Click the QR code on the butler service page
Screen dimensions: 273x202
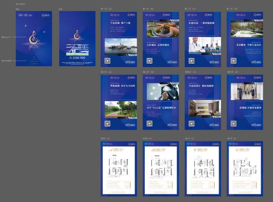click(x=233, y=123)
